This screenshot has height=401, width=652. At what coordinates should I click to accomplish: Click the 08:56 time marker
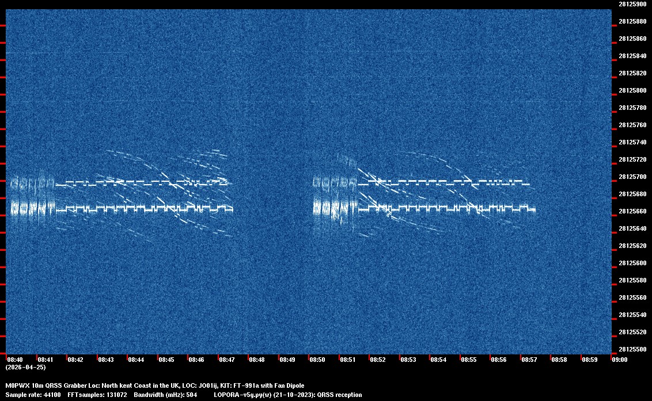coord(499,360)
